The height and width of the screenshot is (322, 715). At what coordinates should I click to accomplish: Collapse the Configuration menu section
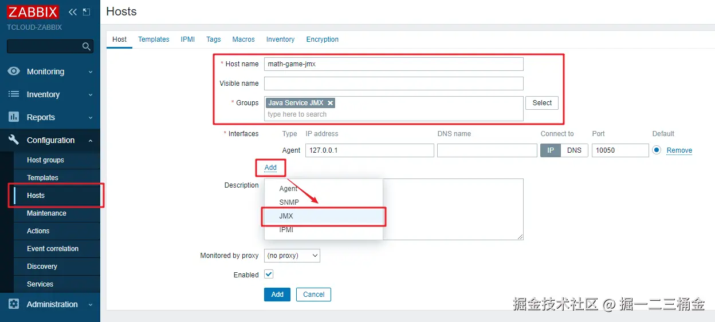pyautogui.click(x=50, y=140)
